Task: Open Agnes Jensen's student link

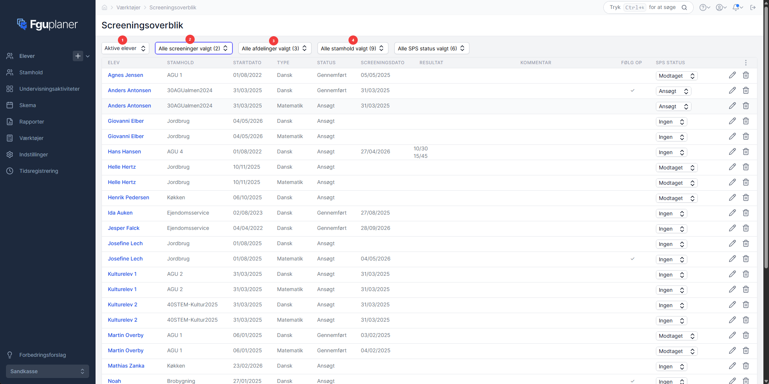Action: tap(125, 75)
